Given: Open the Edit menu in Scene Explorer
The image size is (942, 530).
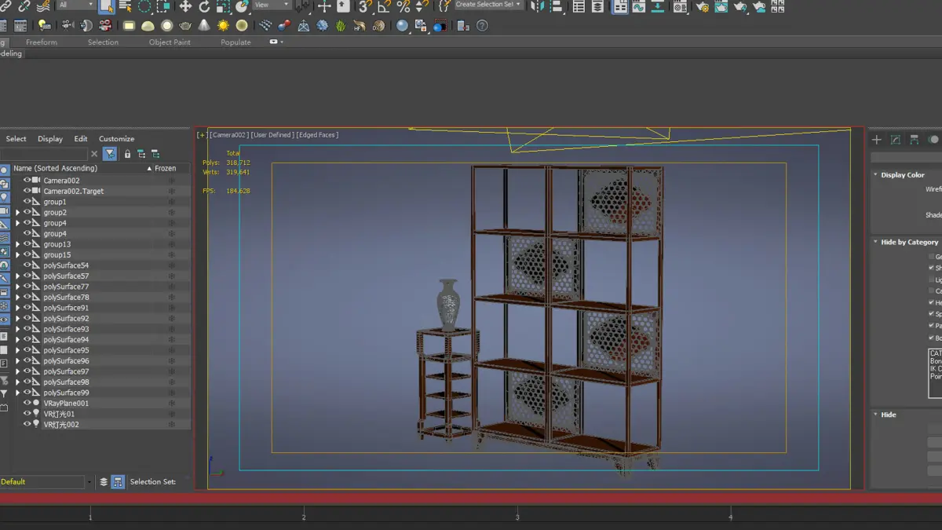Looking at the screenshot, I should coord(81,139).
